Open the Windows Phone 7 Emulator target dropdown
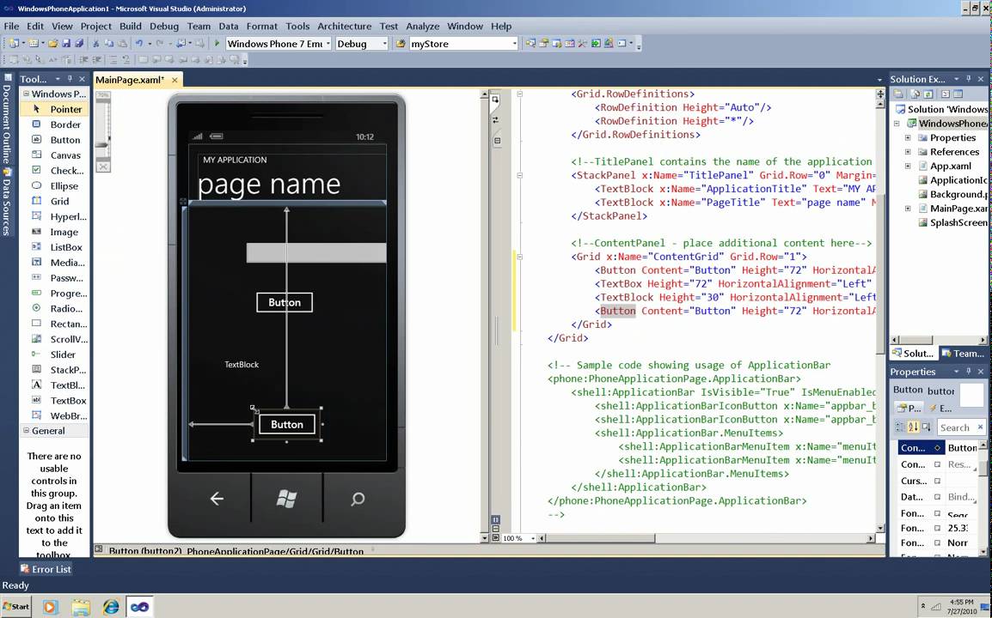 pyautogui.click(x=328, y=44)
